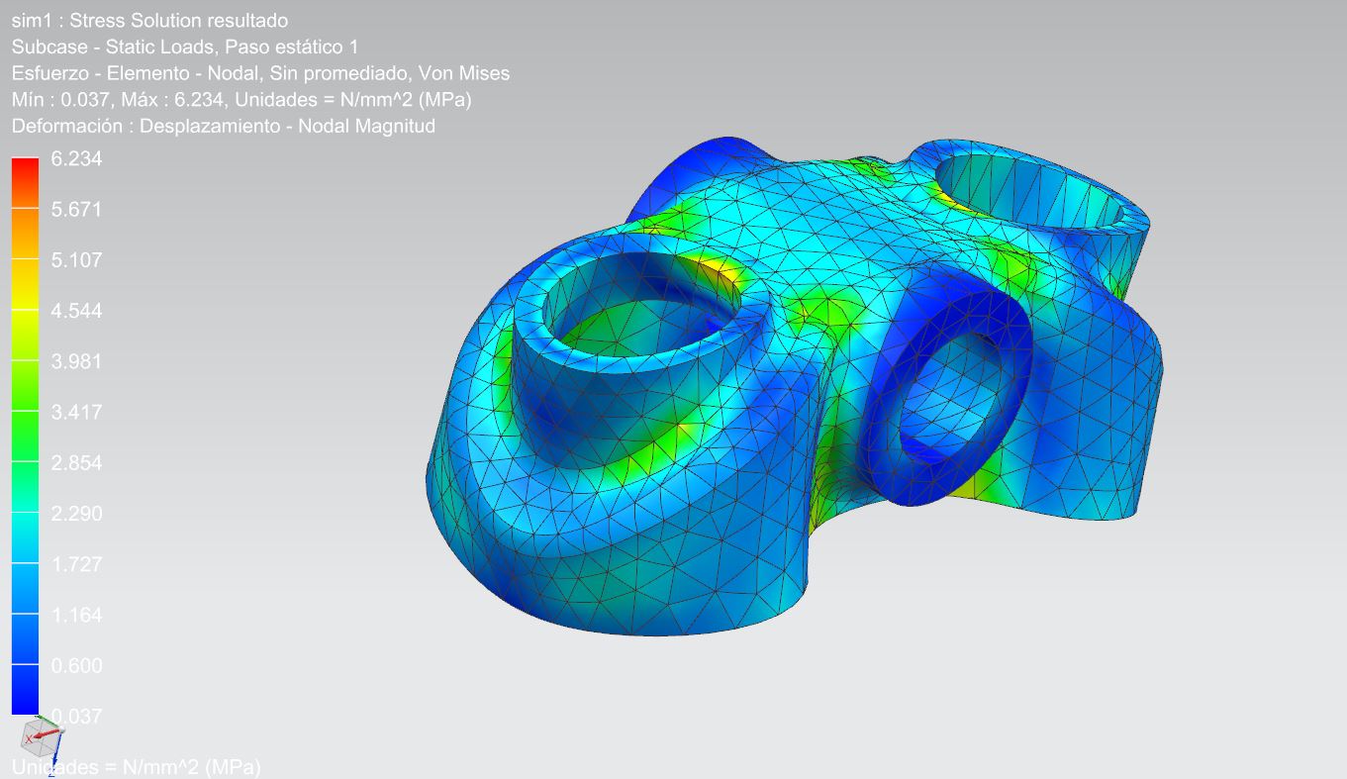This screenshot has width=1347, height=779.
Task: Click the 2.290 legend value
Action: 77,513
